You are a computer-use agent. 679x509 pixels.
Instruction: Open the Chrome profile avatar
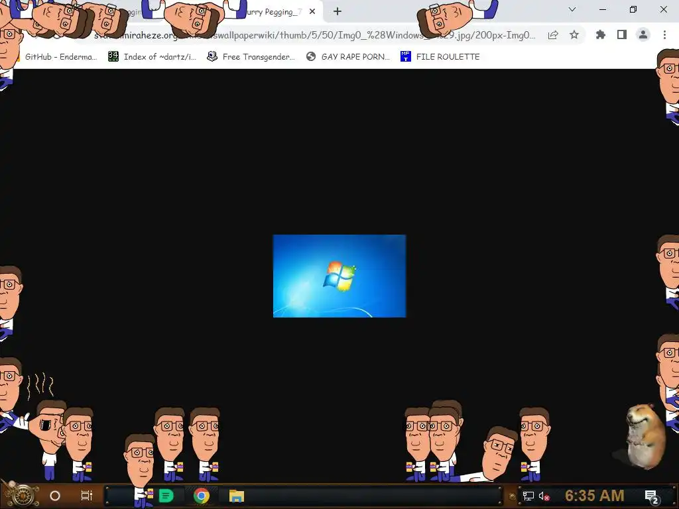point(643,34)
